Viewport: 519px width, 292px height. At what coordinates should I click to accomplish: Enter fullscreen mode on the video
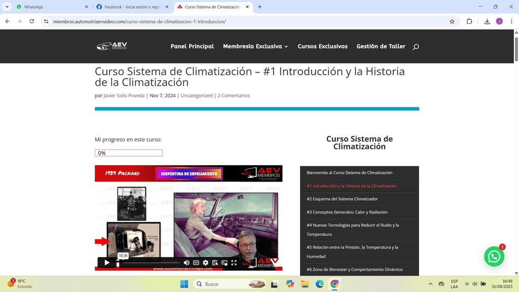point(234,263)
